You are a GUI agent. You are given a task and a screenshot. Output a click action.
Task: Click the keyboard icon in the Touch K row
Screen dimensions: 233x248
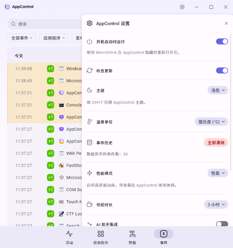(x=61, y=202)
